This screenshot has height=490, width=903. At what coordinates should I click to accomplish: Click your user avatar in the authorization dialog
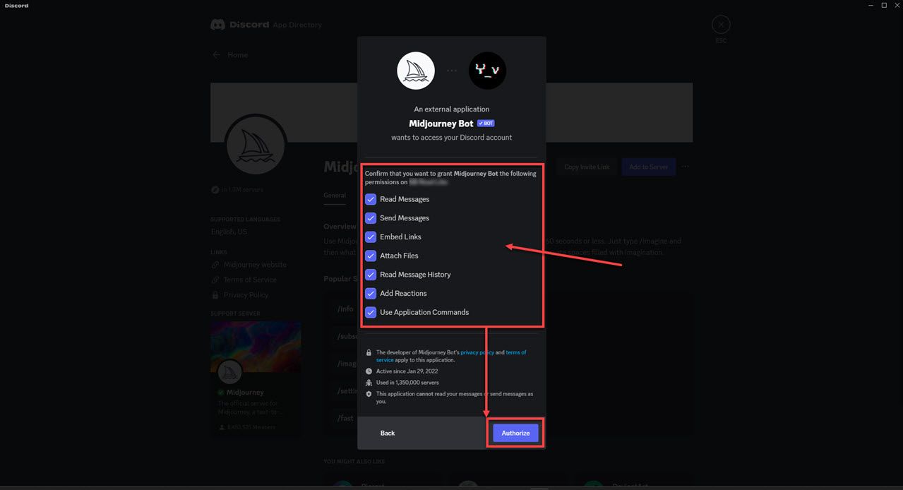point(487,70)
